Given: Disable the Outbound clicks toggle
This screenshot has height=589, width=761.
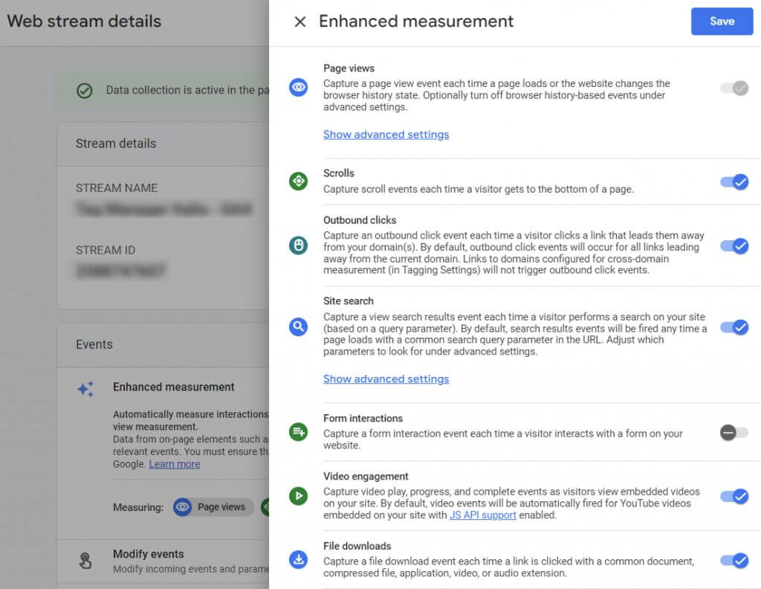Looking at the screenshot, I should coord(734,246).
